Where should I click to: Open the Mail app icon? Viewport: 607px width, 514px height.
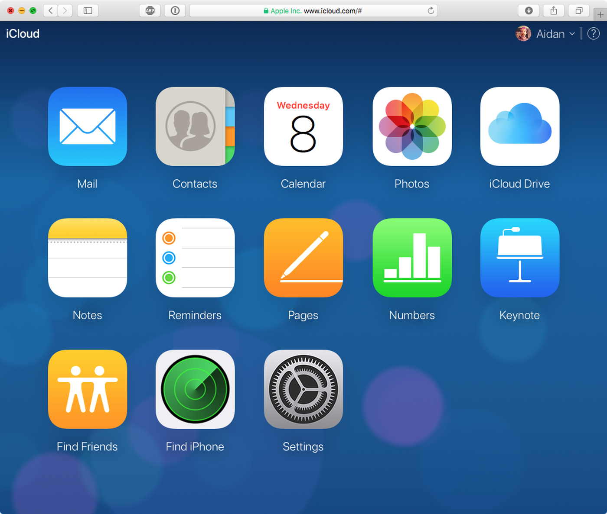(88, 126)
